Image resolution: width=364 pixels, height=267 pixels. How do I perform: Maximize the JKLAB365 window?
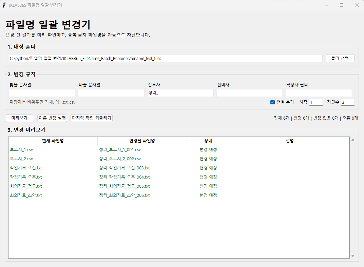[x=342, y=5]
